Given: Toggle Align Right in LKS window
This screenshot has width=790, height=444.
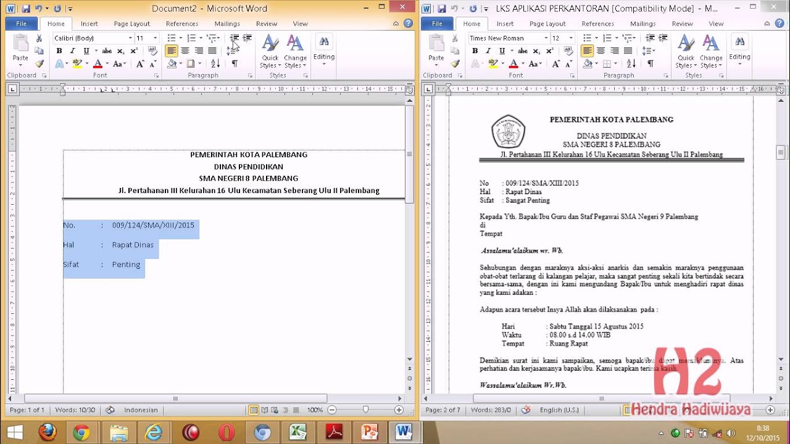Looking at the screenshot, I should [615, 51].
